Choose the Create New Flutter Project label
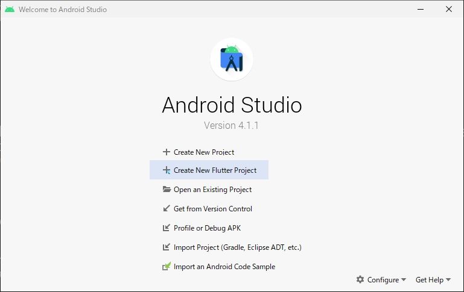This screenshot has width=464, height=292. [x=215, y=170]
